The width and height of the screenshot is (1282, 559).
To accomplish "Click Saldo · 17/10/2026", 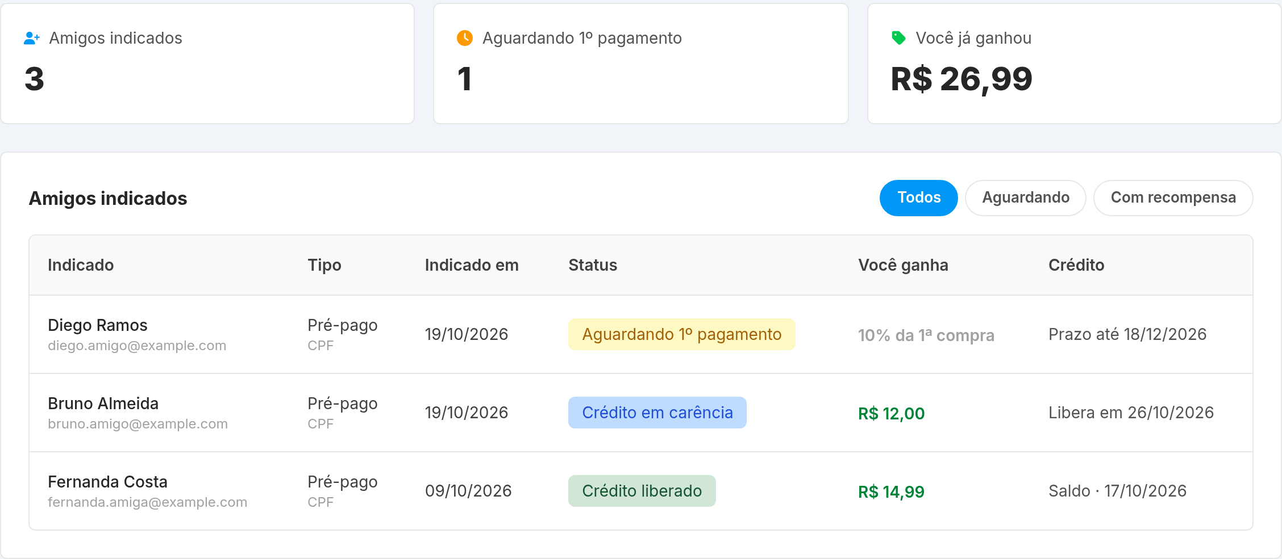I will [1118, 491].
